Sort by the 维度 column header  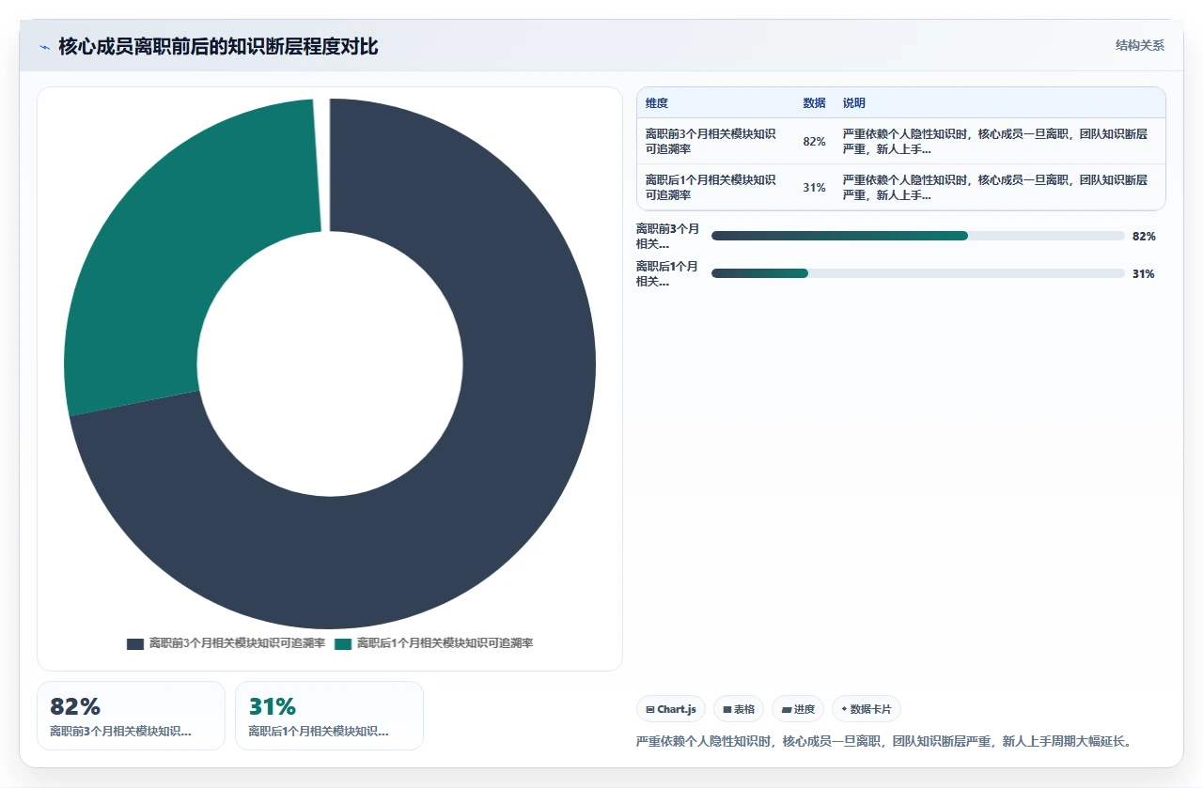[x=657, y=103]
